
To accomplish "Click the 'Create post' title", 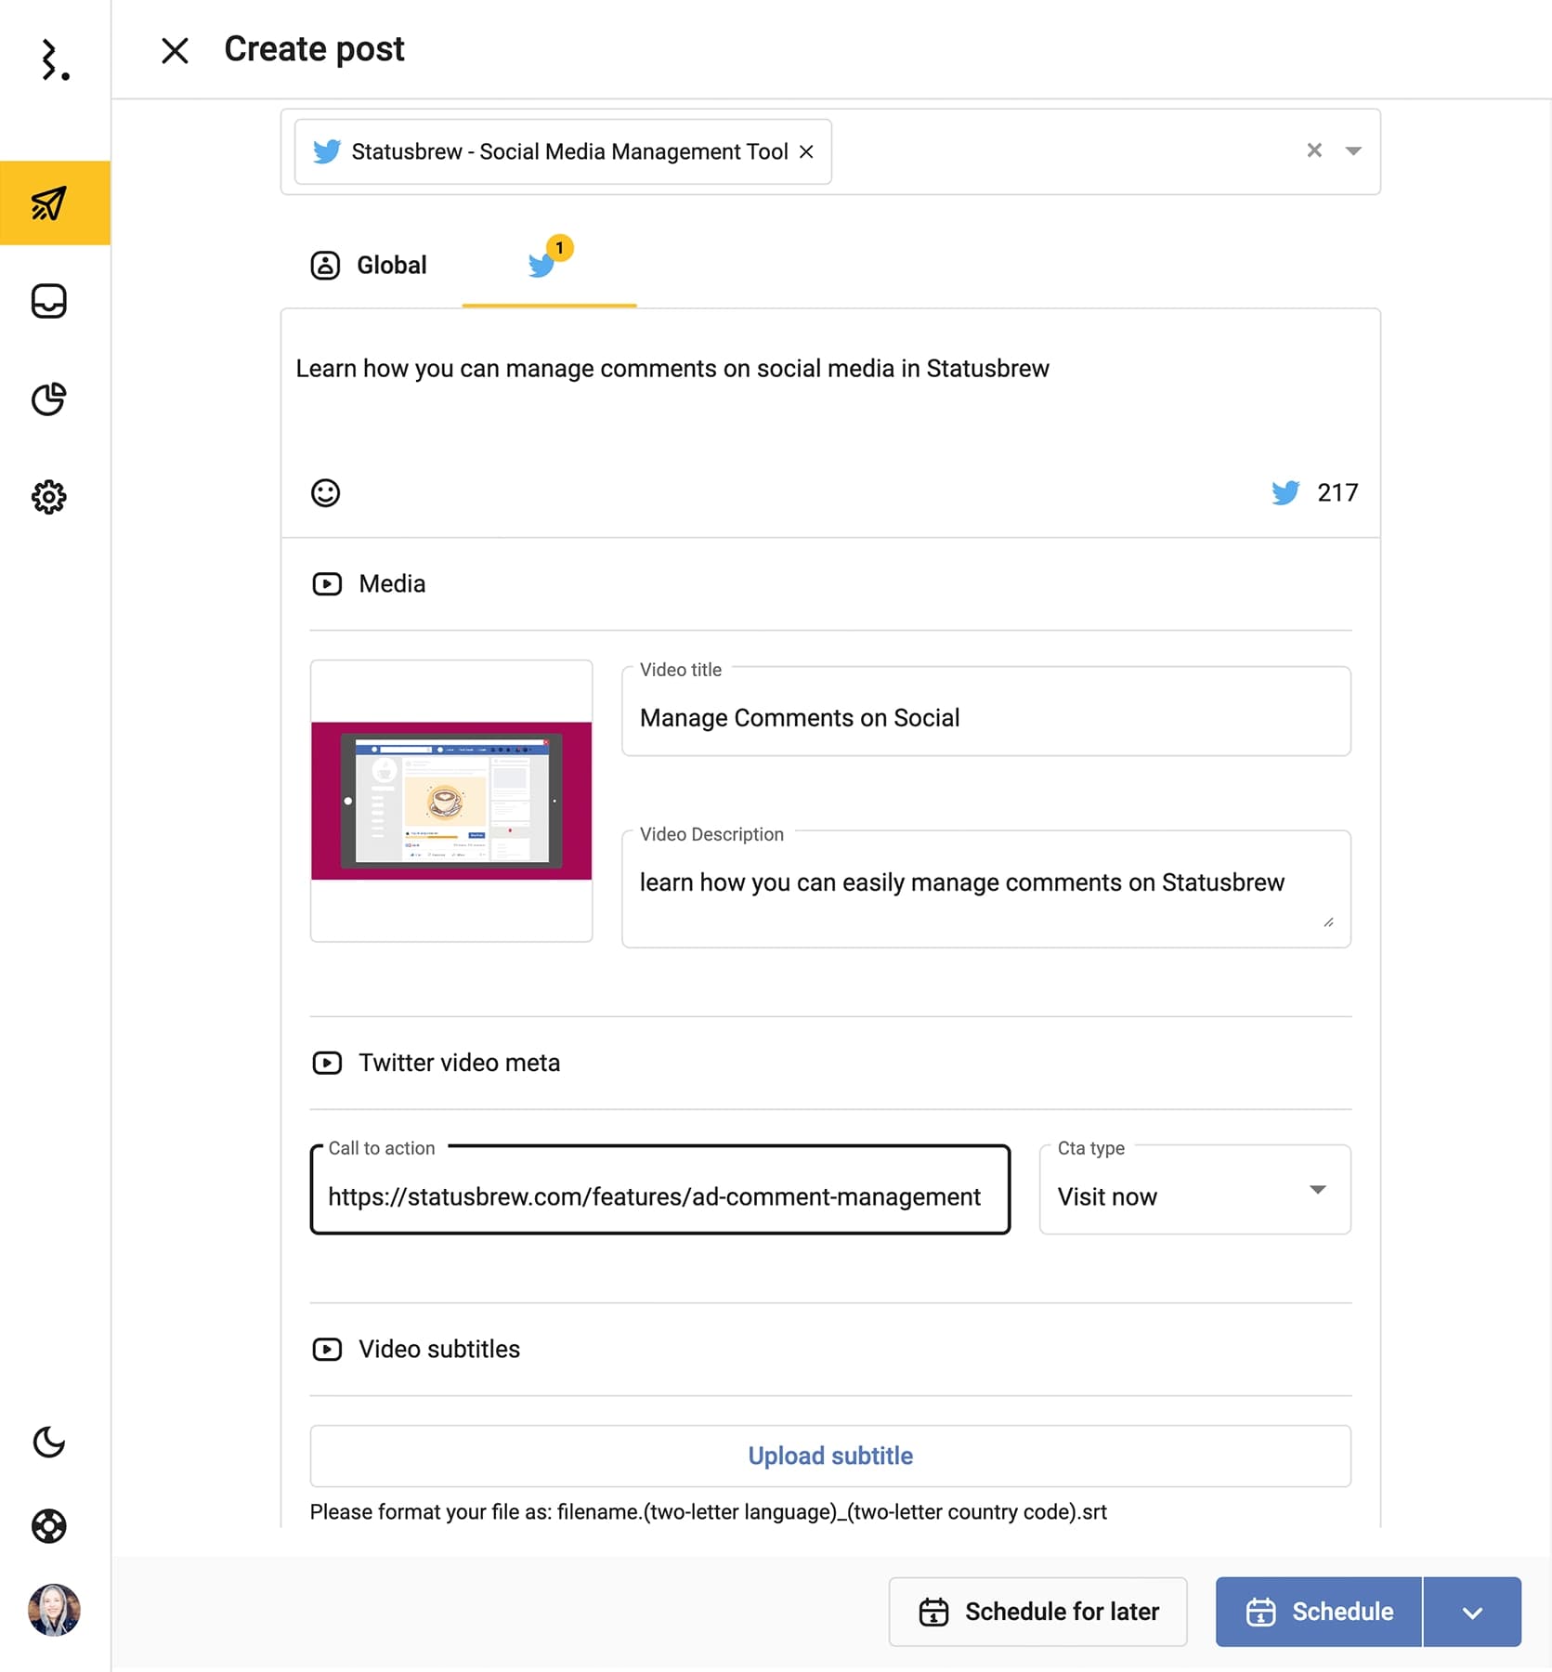I will tap(314, 49).
